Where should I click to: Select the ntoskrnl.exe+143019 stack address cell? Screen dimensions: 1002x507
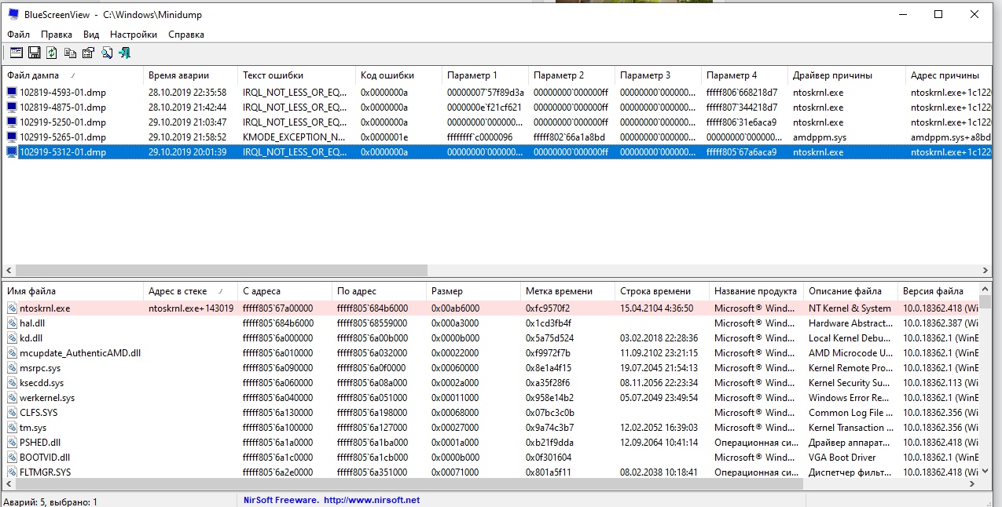coord(191,308)
